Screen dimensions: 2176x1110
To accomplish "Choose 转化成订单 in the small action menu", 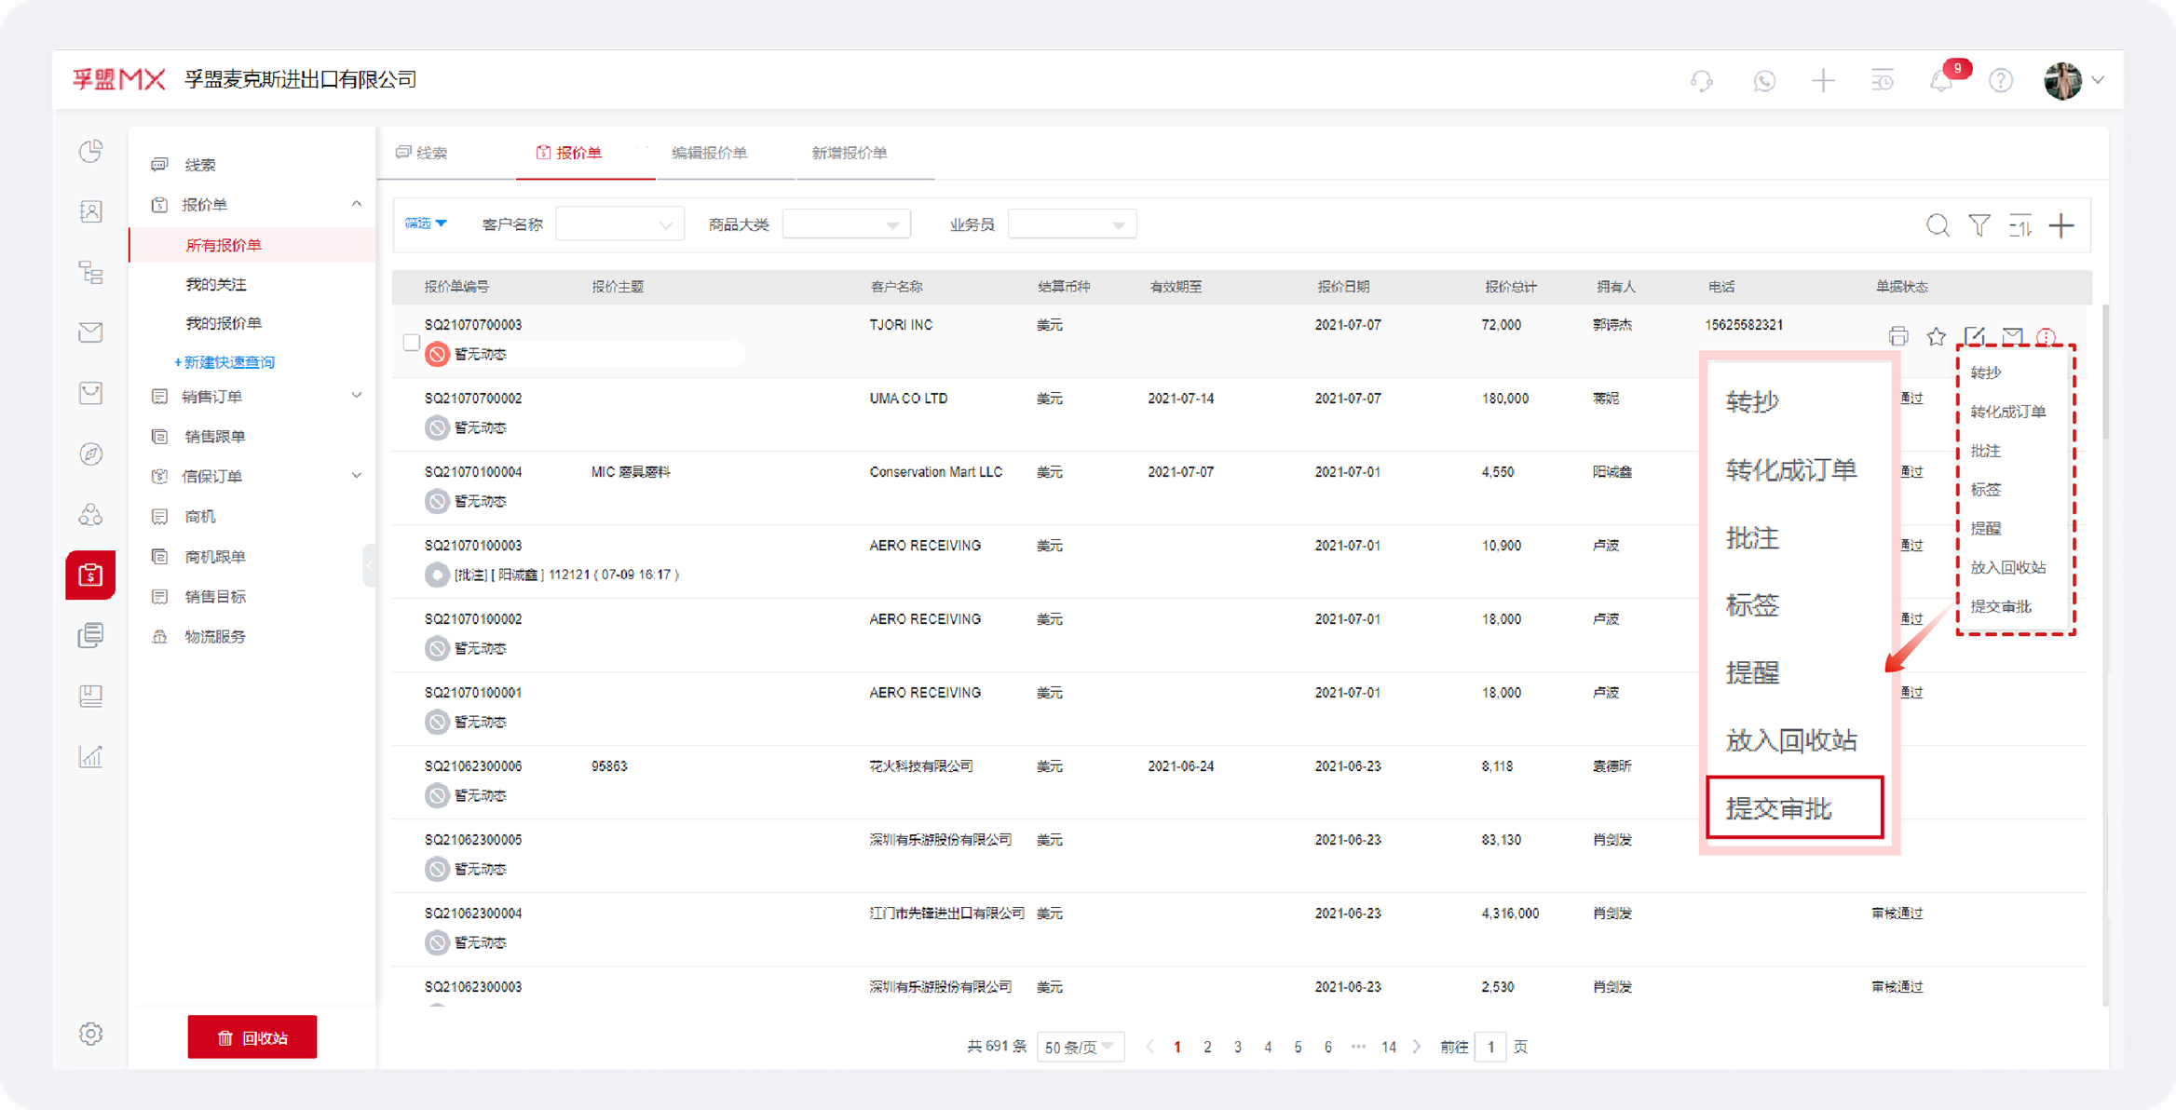I will pyautogui.click(x=2007, y=412).
